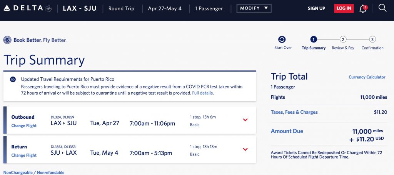
Task: Open Taxes, Fees & Charges breakdown
Action: click(x=294, y=112)
